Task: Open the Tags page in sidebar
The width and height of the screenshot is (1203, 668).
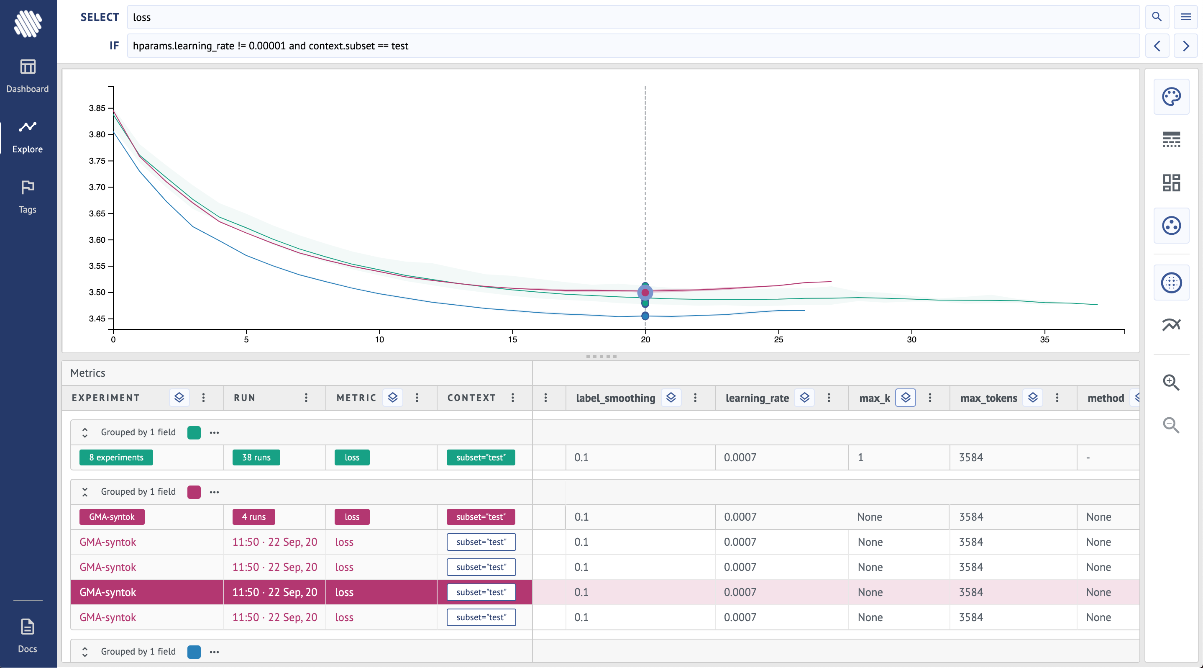Action: click(28, 196)
